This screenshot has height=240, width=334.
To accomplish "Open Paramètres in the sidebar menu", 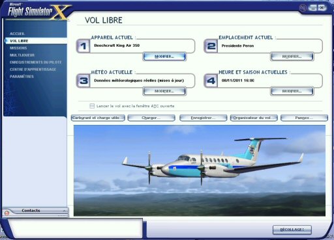I will [x=22, y=77].
